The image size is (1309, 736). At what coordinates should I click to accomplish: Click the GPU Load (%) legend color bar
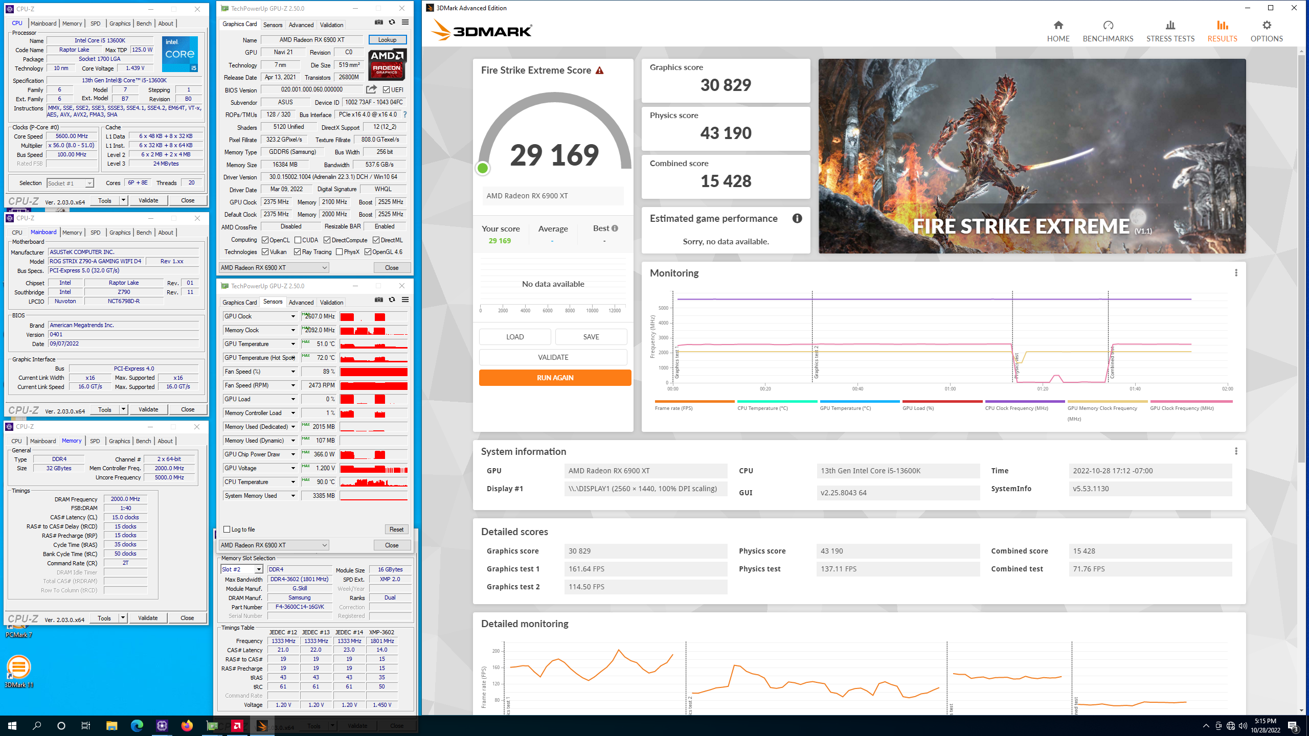pyautogui.click(x=942, y=402)
